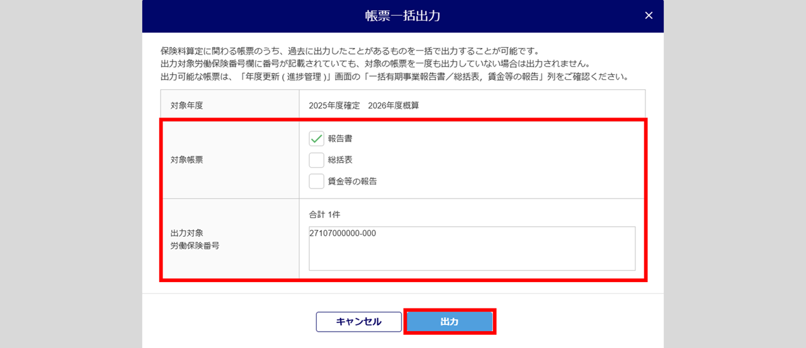Click the 報告書 label text
This screenshot has height=348, width=806.
[x=340, y=138]
